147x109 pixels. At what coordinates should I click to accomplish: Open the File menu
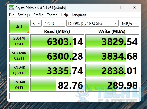coord(11,15)
